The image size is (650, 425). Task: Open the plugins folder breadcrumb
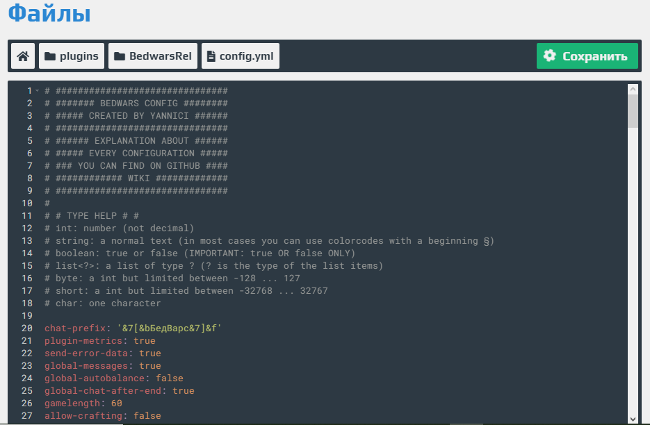tap(72, 56)
